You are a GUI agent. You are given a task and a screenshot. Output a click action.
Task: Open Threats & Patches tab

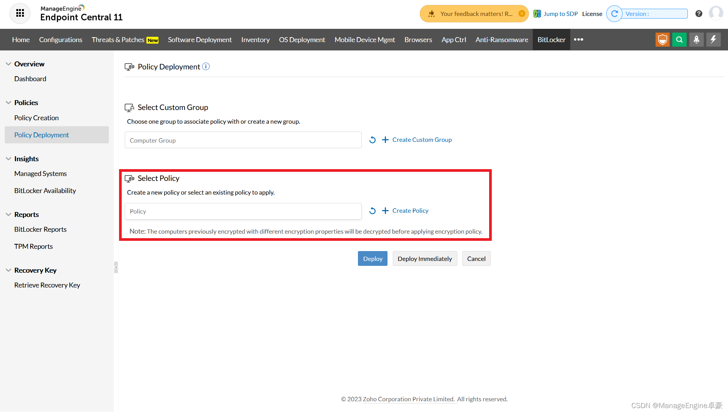tap(125, 39)
